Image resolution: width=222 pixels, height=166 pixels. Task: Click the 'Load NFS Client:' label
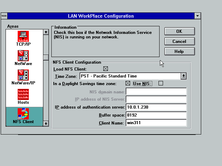70,69
